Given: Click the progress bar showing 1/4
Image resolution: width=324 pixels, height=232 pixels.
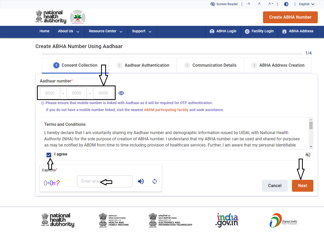Looking at the screenshot, I should coord(172,54).
